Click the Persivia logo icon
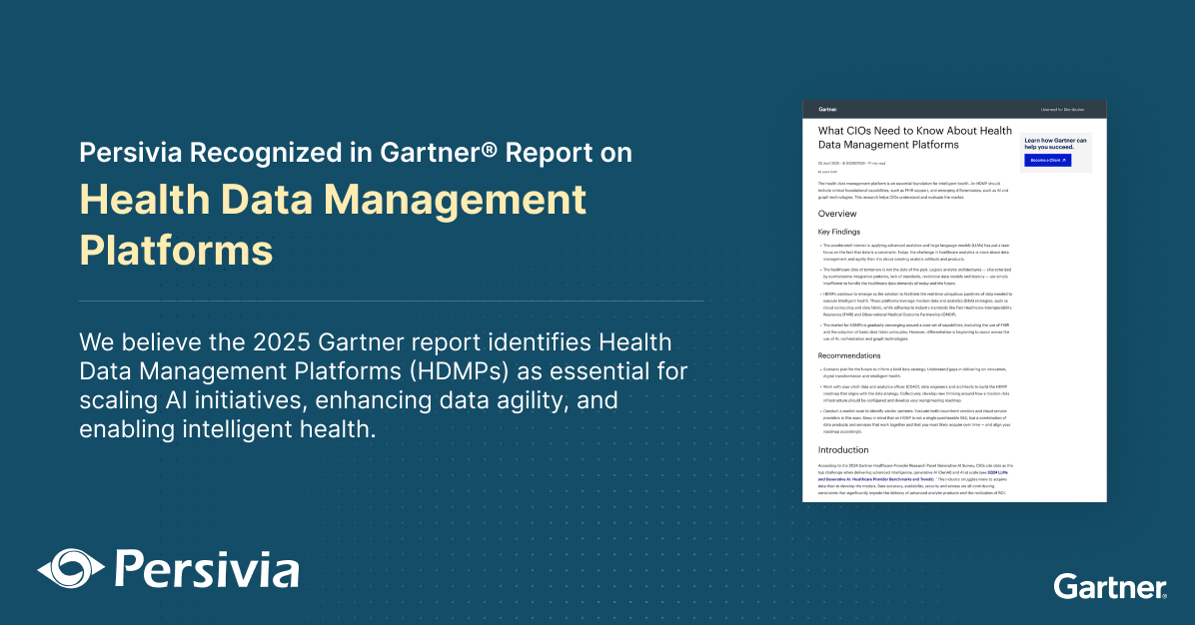 pyautogui.click(x=71, y=569)
